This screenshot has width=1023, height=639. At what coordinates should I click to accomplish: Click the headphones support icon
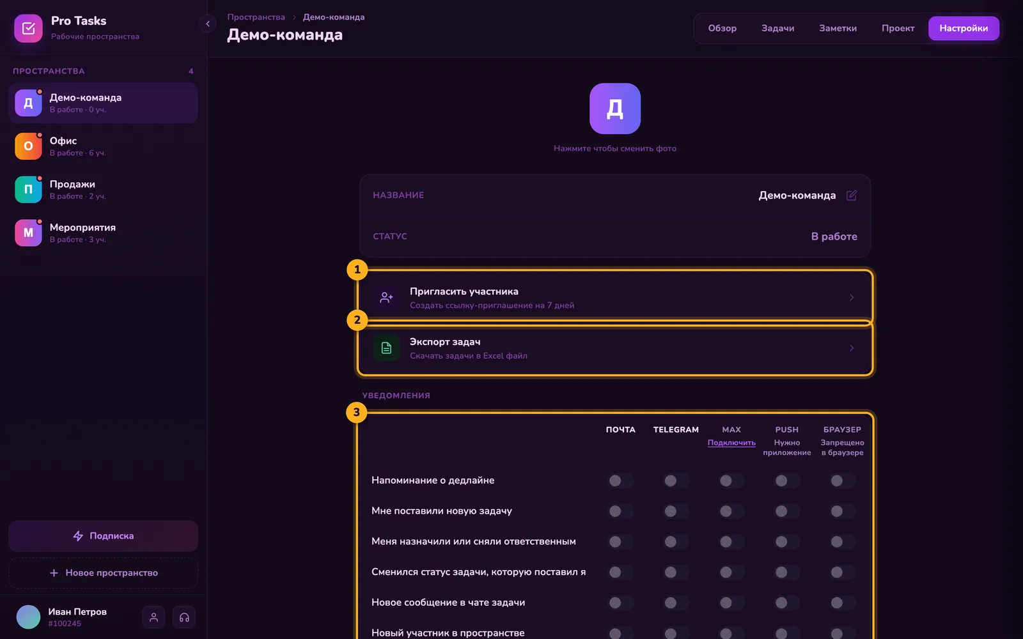coord(184,617)
